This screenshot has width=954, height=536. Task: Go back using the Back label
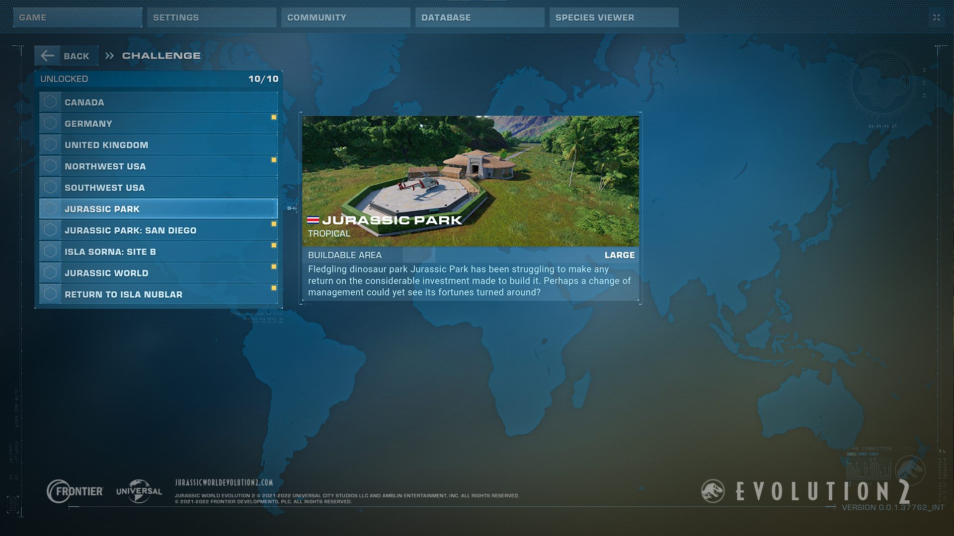(77, 56)
